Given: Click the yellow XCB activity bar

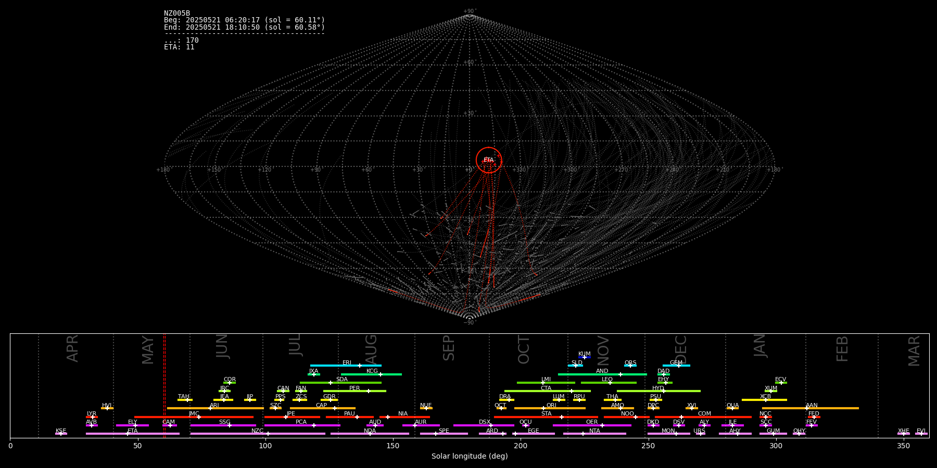Looking at the screenshot, I should [x=764, y=400].
